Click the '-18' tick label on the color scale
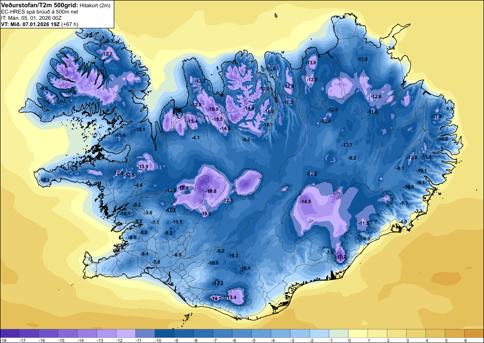Image resolution: width=484 pixels, height=343 pixels. tap(3, 340)
